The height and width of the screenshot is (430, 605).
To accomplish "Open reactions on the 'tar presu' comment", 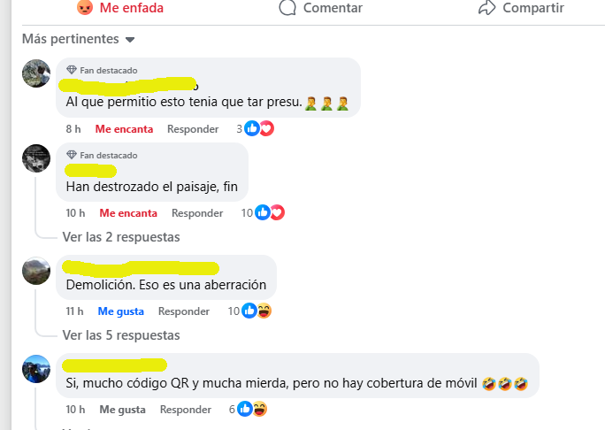I will 255,128.
